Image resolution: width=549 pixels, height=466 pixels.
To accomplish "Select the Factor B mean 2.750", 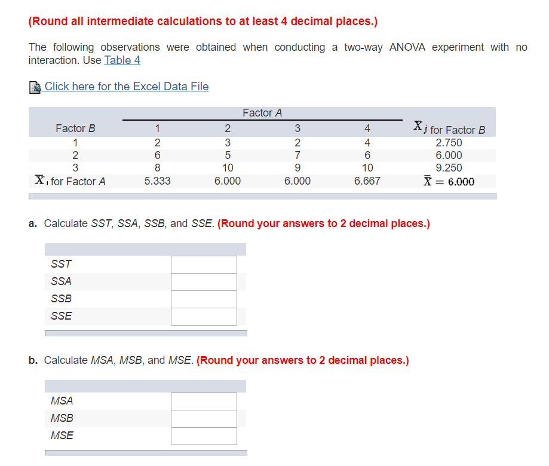I will [449, 143].
